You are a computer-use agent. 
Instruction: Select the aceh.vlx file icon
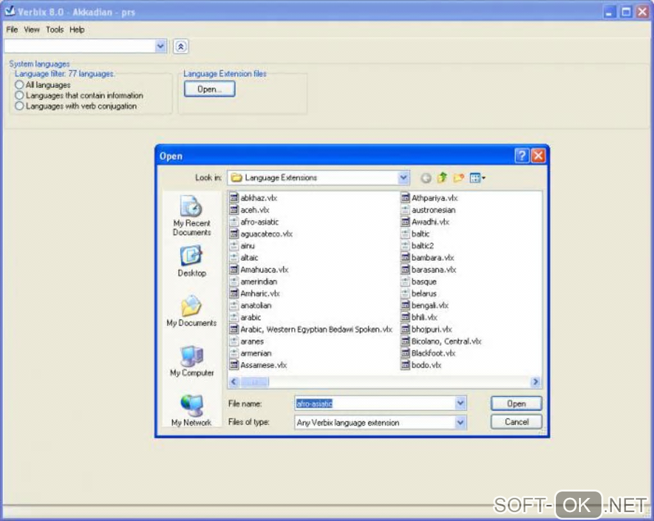tap(234, 210)
